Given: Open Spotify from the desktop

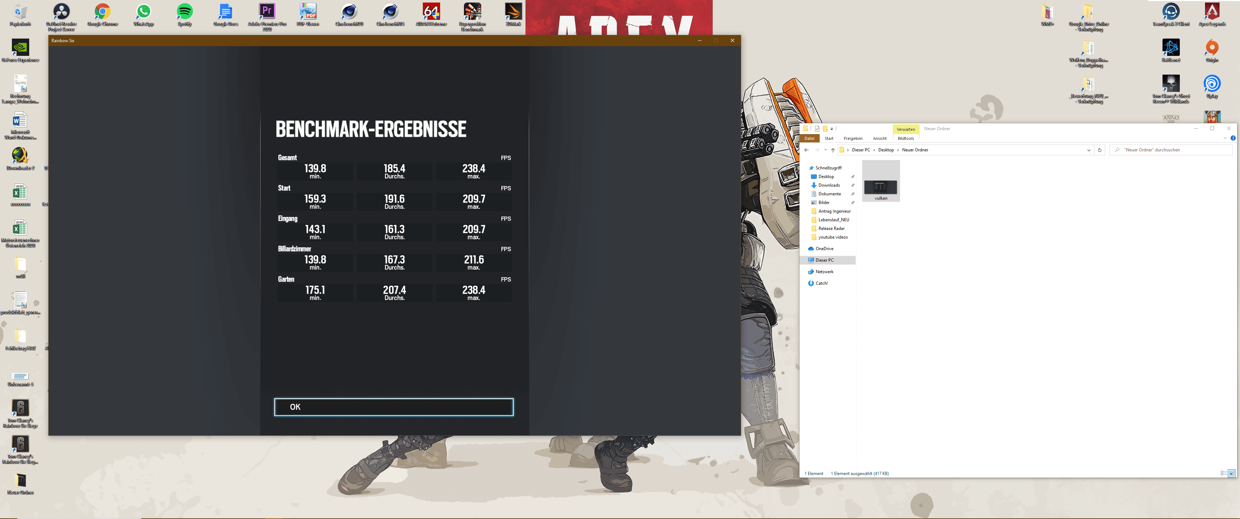Looking at the screenshot, I should pos(184,14).
